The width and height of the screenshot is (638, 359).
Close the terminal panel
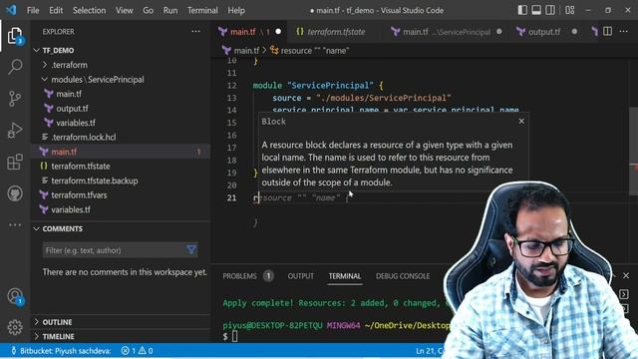tap(626, 275)
